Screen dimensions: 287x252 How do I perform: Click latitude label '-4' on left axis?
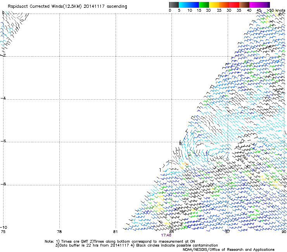pyautogui.click(x=3, y=98)
